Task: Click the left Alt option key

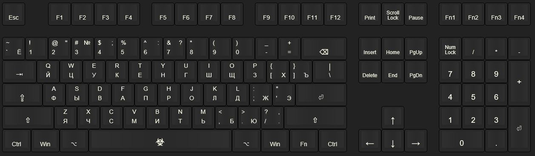Action: point(74,141)
